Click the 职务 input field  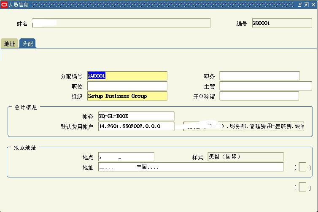(x=259, y=76)
